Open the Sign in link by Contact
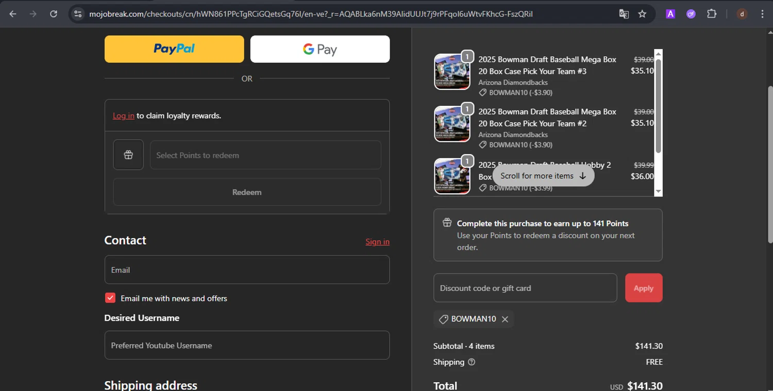The height and width of the screenshot is (391, 773). tap(377, 241)
